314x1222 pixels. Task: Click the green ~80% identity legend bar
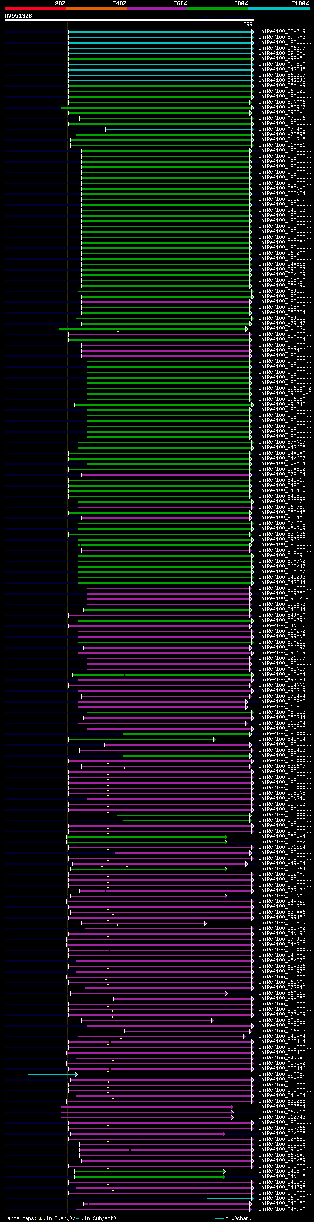pos(217,9)
